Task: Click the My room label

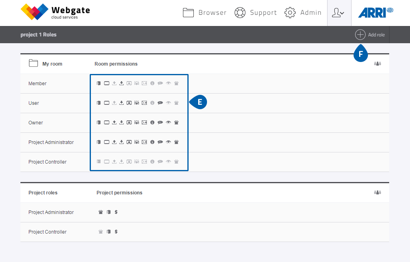Action: [52, 64]
